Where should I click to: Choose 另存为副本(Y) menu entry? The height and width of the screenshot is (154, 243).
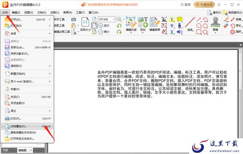click(x=27, y=54)
